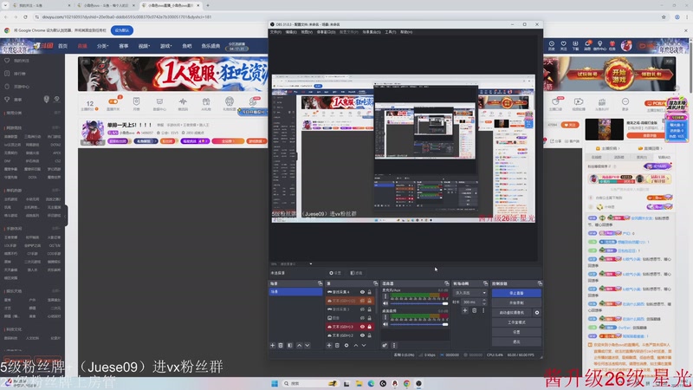Toggle visibility of topmost source row

pyautogui.click(x=362, y=292)
